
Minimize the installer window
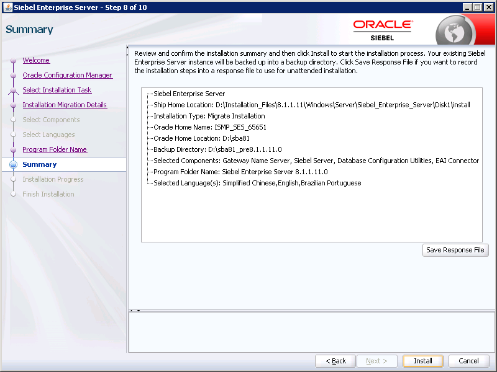[x=467, y=7]
